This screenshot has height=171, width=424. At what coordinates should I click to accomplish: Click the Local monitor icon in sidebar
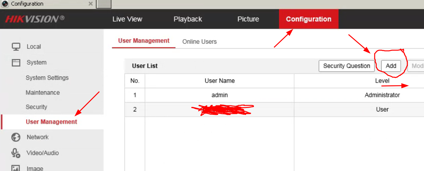[16, 47]
